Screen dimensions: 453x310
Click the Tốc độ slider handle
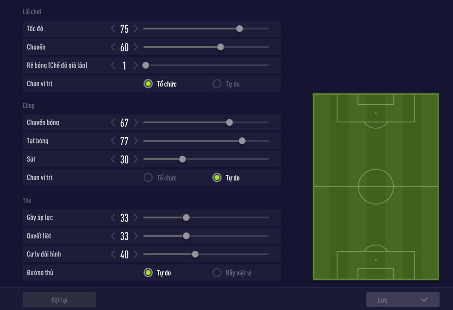(x=239, y=29)
